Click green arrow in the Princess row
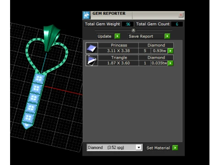Screen dimensions: 220x165 [170, 51]
